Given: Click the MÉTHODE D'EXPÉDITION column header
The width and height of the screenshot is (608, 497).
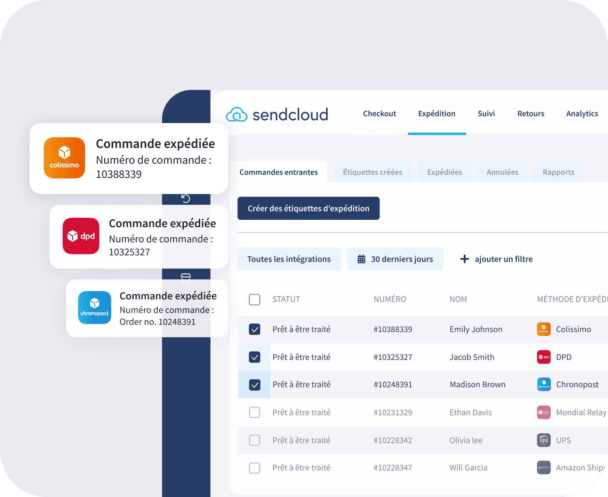Looking at the screenshot, I should (572, 299).
